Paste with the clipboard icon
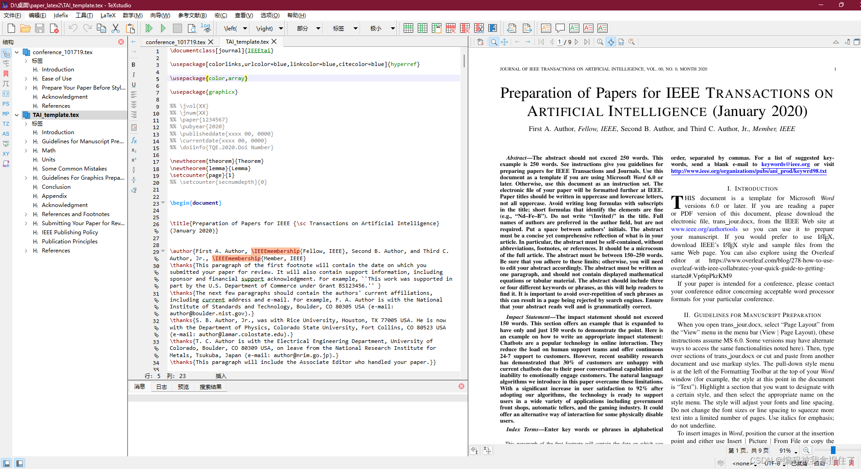The image size is (861, 469). (130, 28)
